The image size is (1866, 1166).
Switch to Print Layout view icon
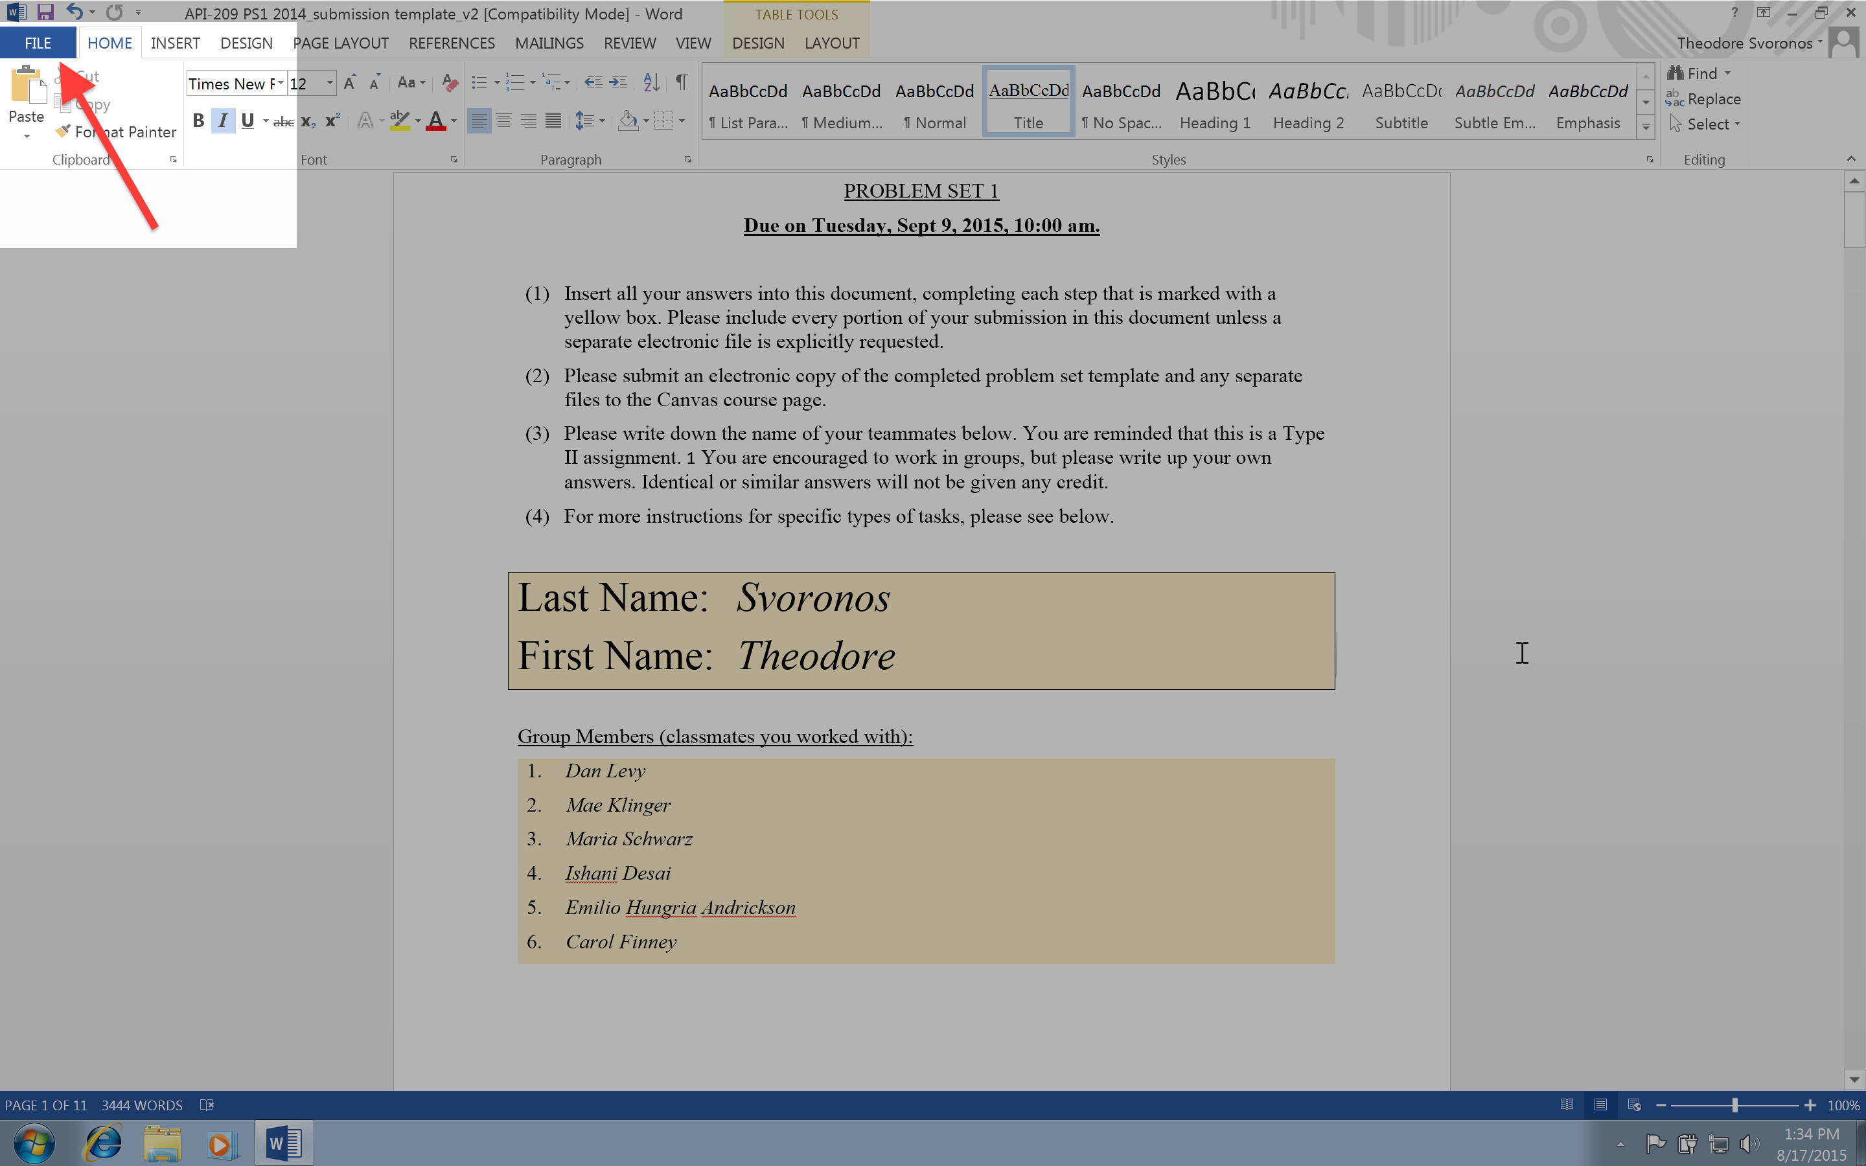pos(1601,1104)
